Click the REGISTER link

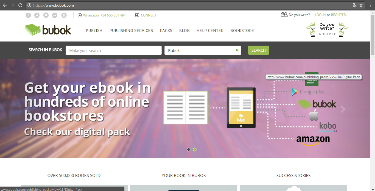point(338,15)
